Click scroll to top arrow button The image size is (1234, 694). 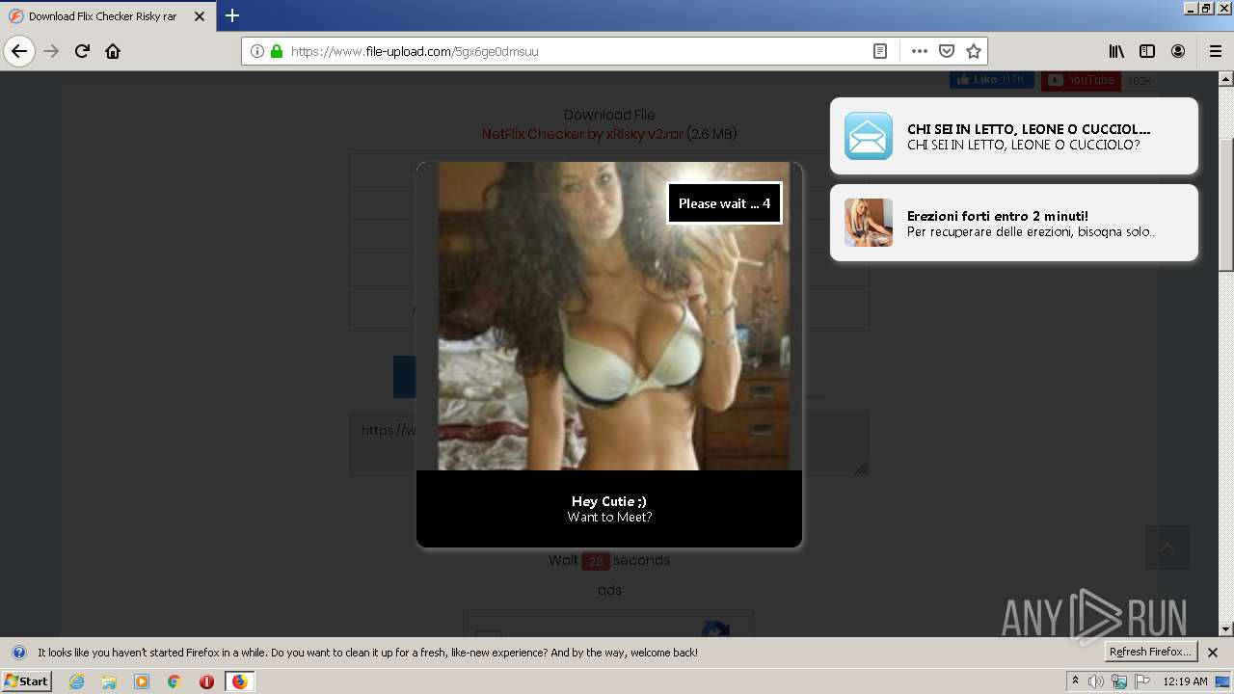(1167, 547)
